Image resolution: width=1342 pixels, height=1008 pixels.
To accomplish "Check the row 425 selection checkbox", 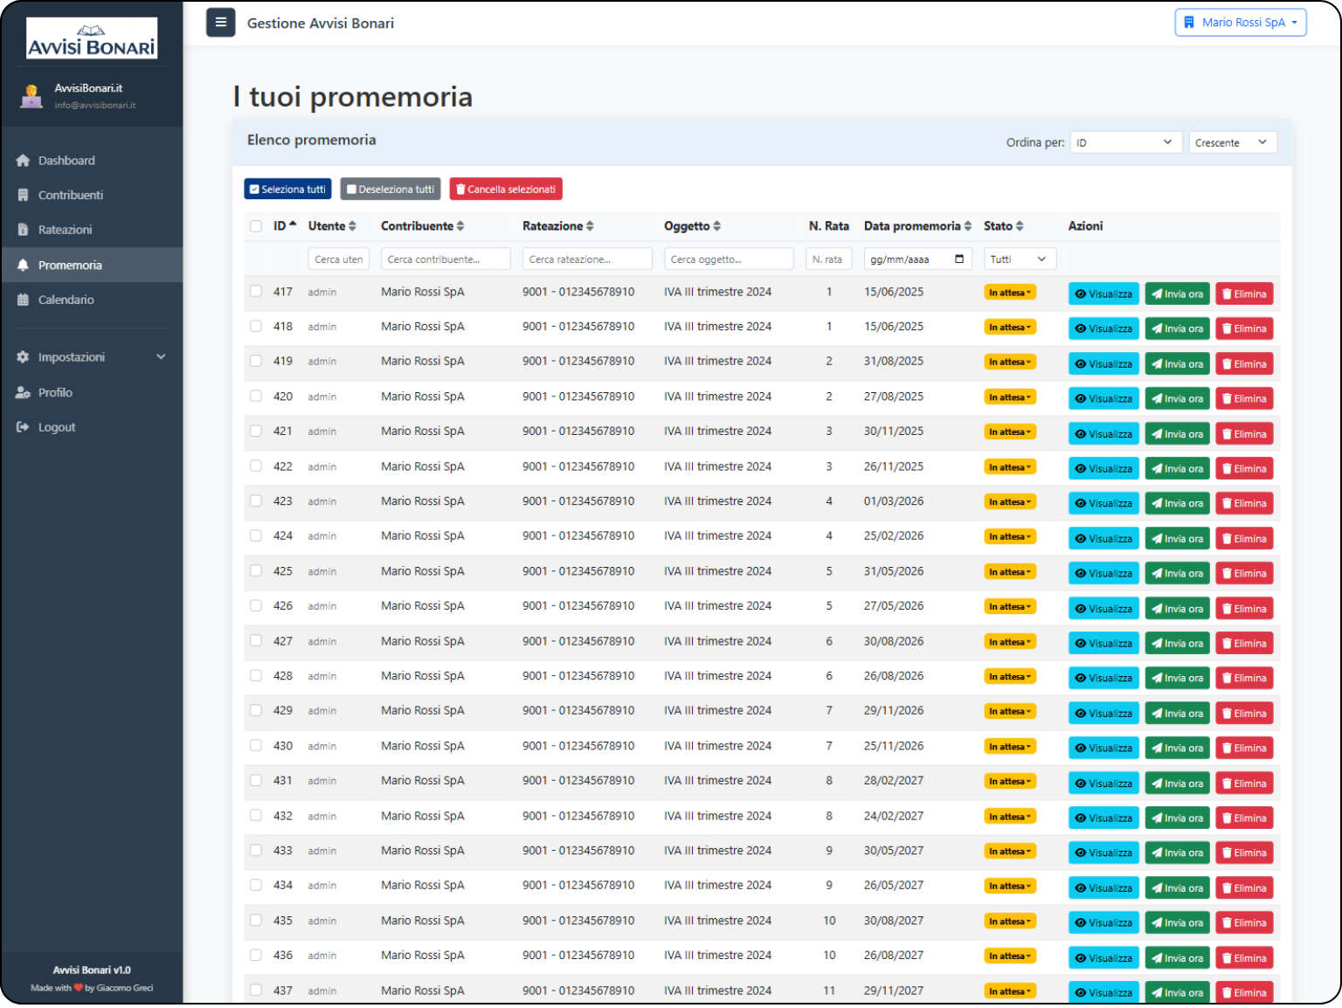I will (256, 571).
